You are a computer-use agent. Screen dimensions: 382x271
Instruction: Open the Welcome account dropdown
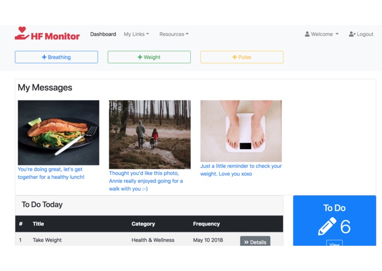point(322,34)
